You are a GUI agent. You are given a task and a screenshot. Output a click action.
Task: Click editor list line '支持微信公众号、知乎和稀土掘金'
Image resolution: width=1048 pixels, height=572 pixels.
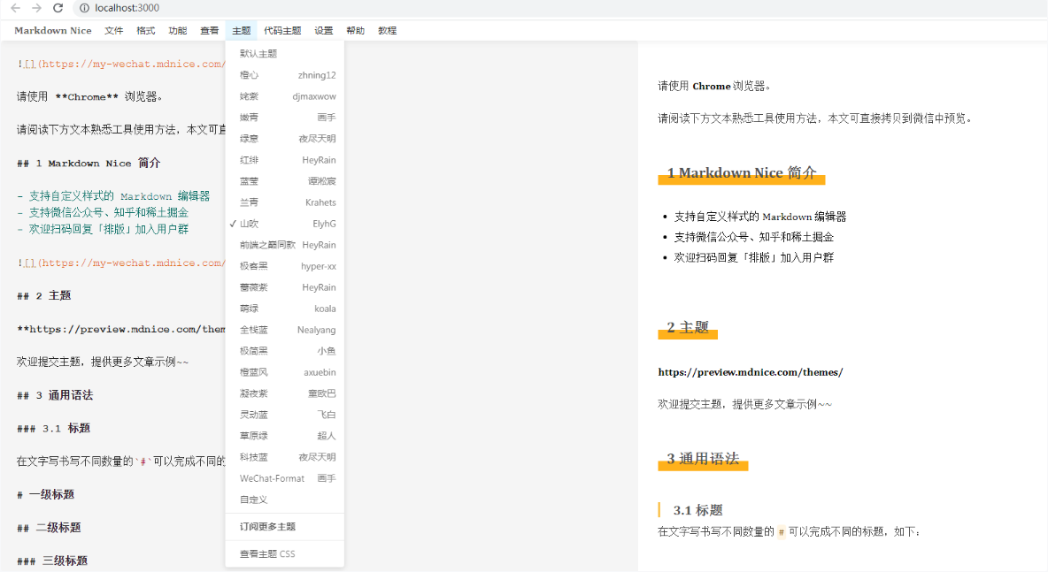[103, 212]
